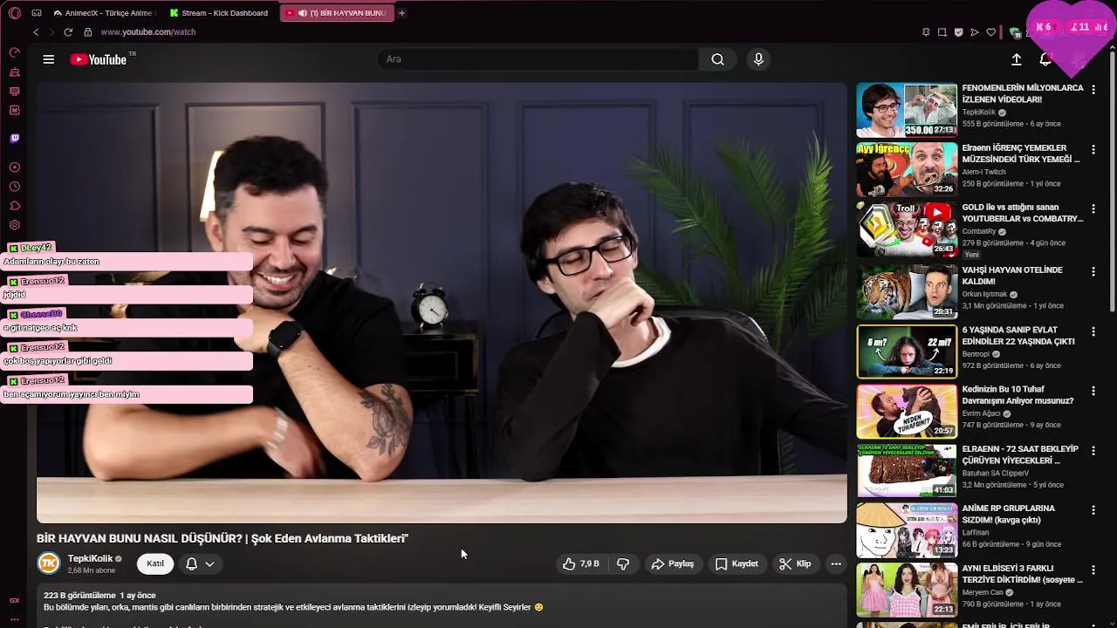
Task: Save the video with Kaydet
Action: [737, 564]
